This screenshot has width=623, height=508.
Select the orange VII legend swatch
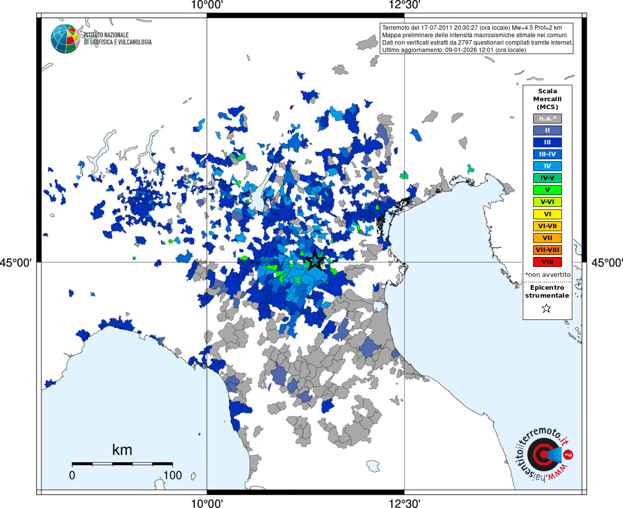547,238
